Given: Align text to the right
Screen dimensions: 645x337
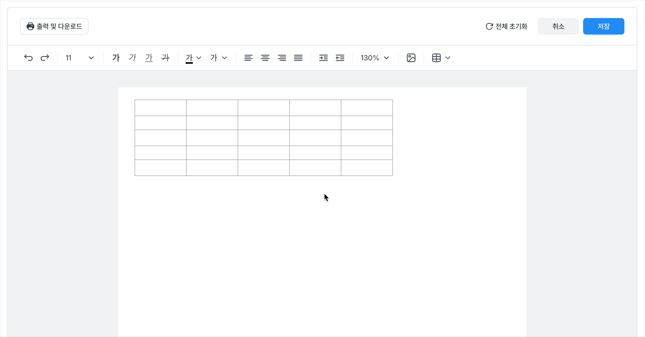Looking at the screenshot, I should click(x=282, y=58).
